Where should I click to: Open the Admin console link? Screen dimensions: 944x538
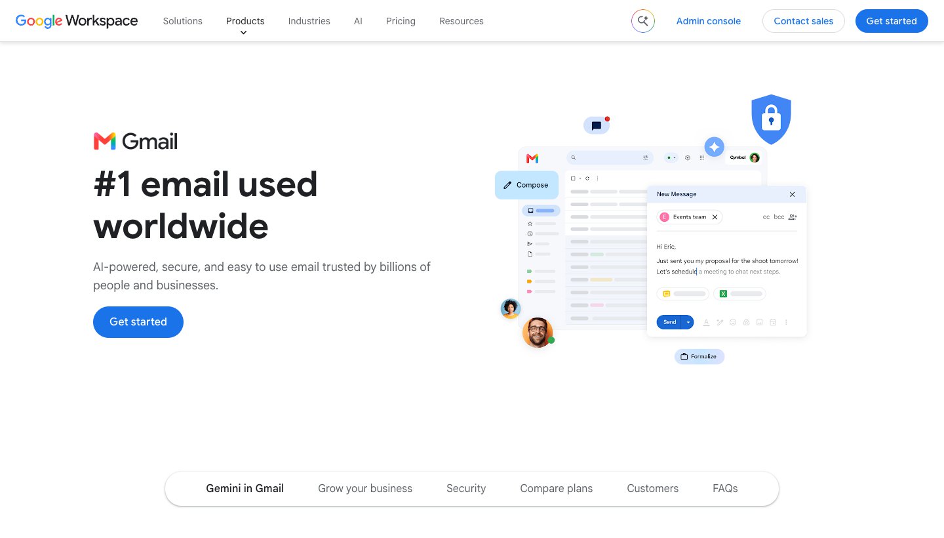point(709,21)
